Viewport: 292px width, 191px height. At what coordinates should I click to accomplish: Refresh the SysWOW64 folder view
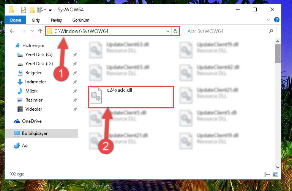175,31
